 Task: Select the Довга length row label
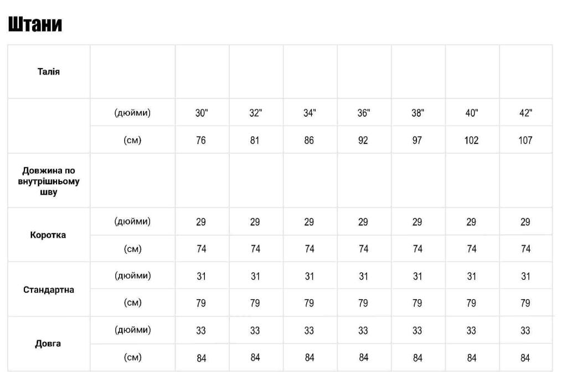[x=48, y=343]
